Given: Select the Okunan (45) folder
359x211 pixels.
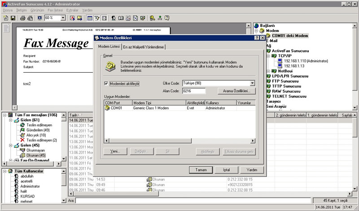Looking at the screenshot, I should click(36, 155).
